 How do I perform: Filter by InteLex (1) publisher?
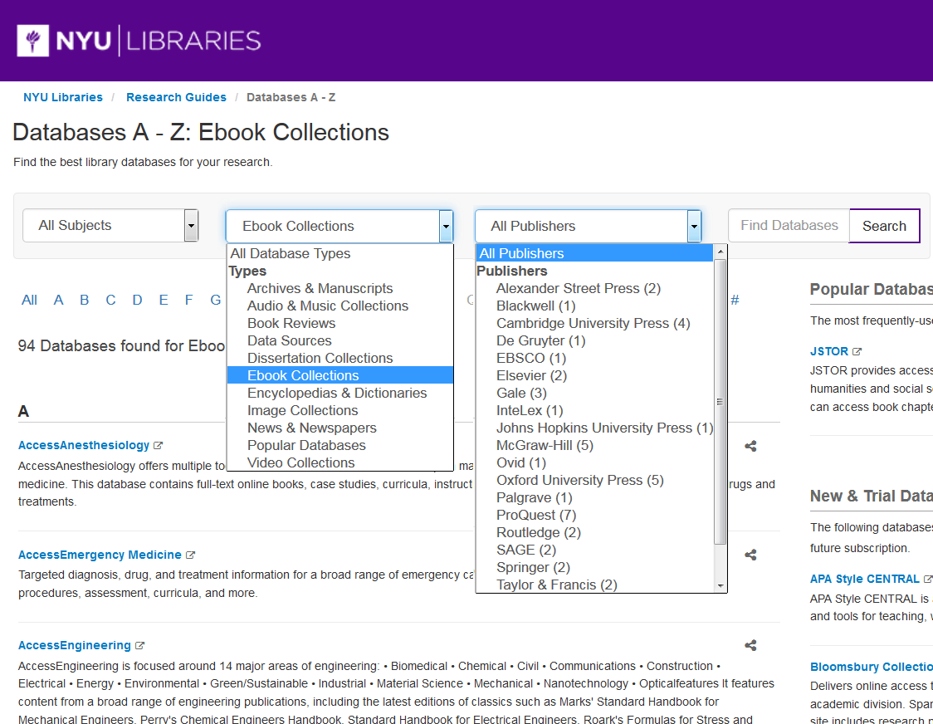click(594, 410)
